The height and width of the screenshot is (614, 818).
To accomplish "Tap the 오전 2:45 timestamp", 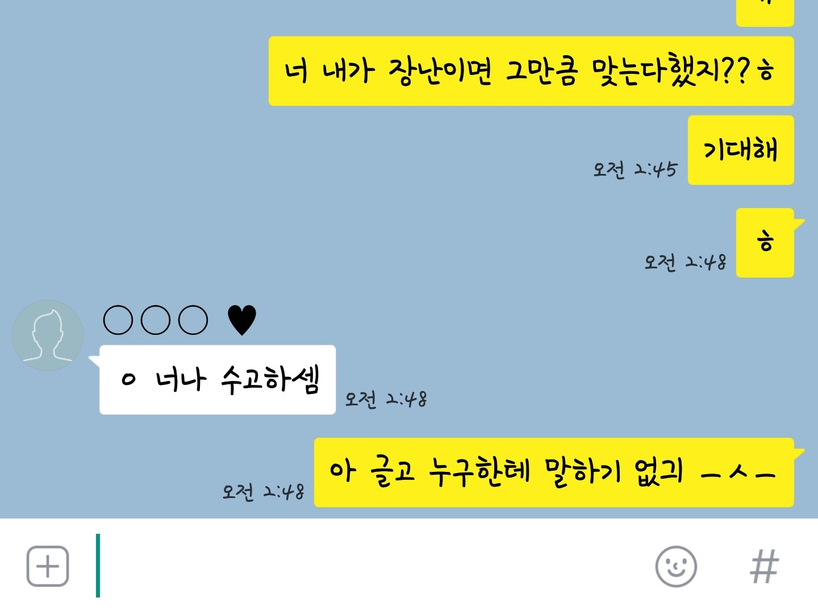I will pos(635,169).
